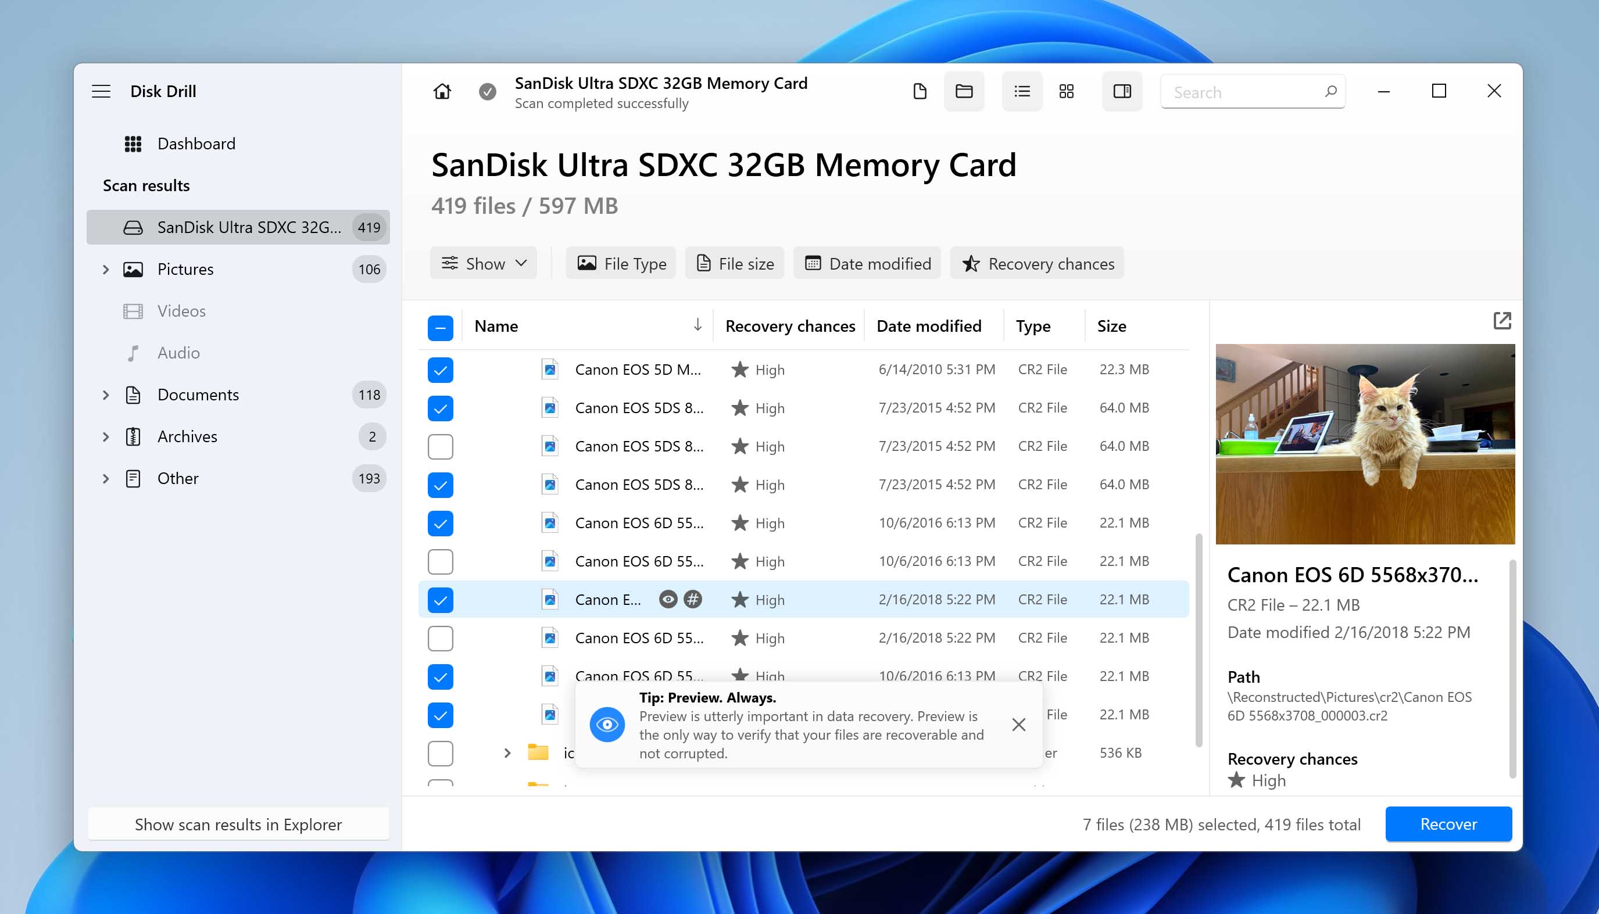The height and width of the screenshot is (914, 1599).
Task: Click the document/file icon in toolbar
Action: click(x=920, y=92)
